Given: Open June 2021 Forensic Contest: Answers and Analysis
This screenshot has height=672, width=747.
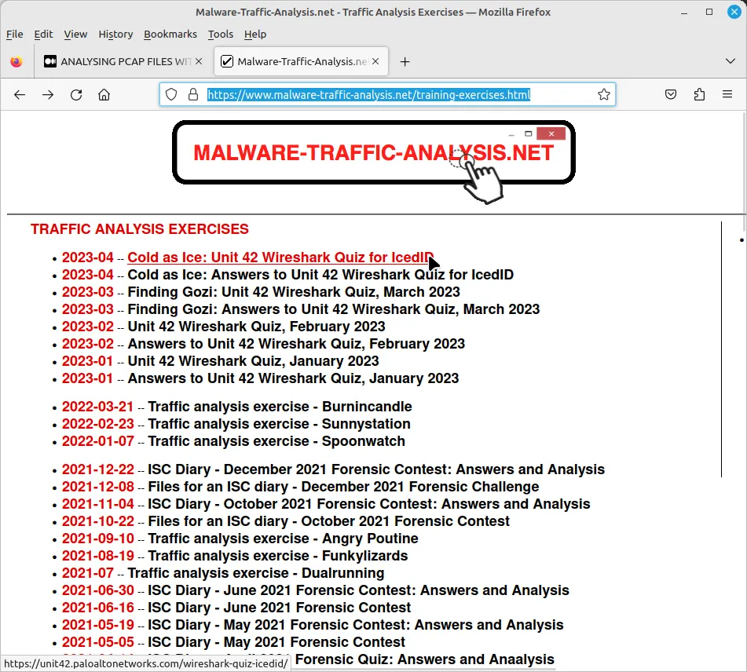Looking at the screenshot, I should (358, 590).
